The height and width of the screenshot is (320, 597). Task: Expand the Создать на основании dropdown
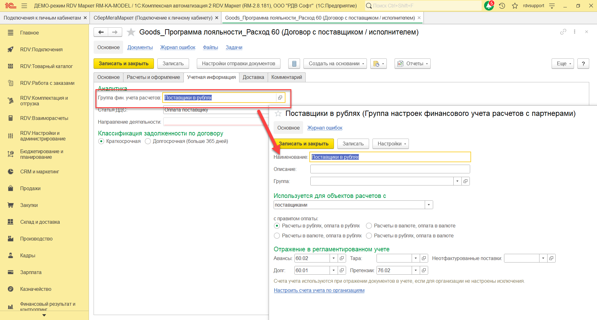coord(335,64)
